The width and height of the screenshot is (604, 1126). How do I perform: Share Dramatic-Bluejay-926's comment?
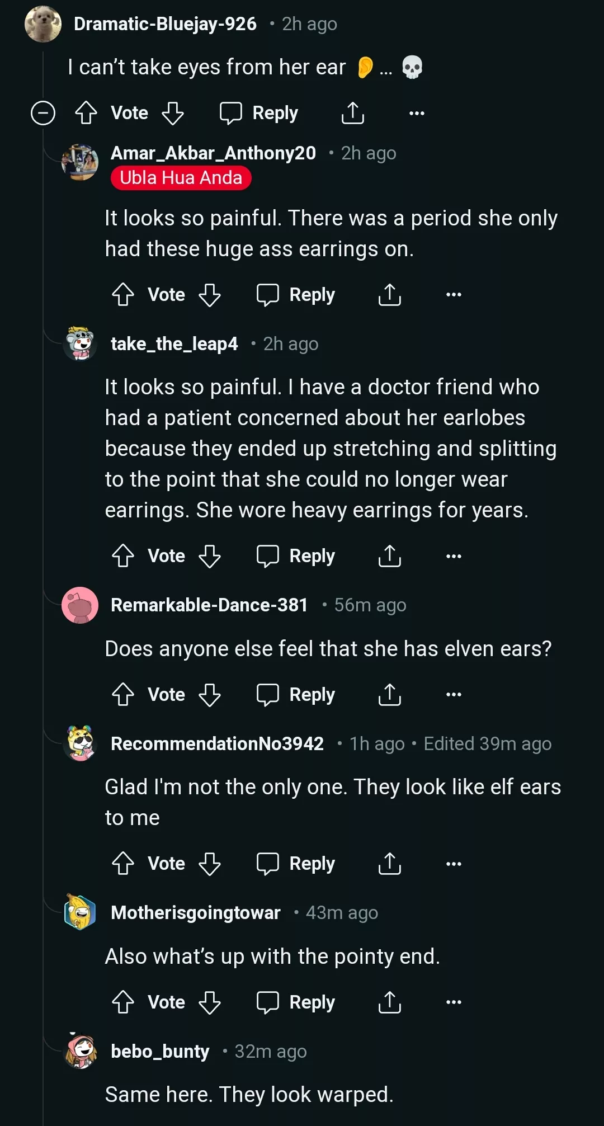[x=353, y=113]
